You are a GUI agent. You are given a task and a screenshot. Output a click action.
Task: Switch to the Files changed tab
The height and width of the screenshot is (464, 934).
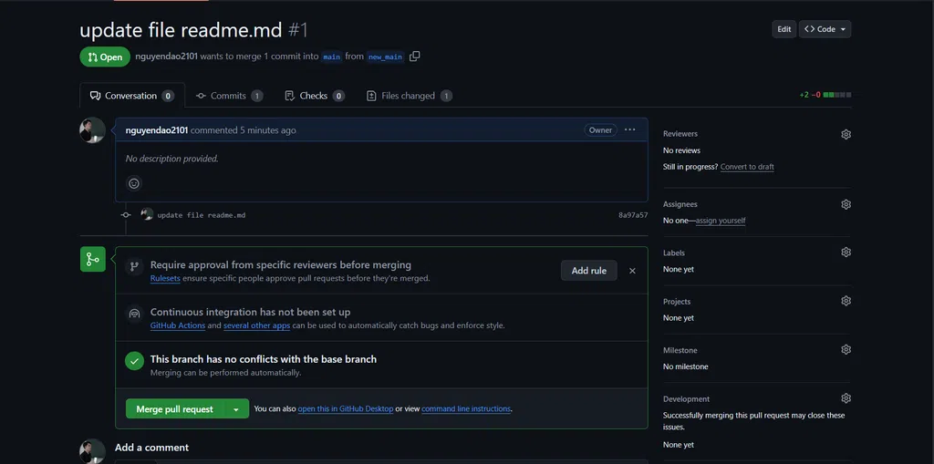pos(410,96)
